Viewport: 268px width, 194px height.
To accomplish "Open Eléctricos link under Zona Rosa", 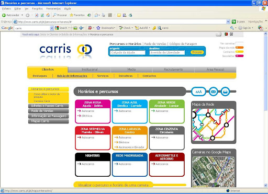I will [87, 116].
